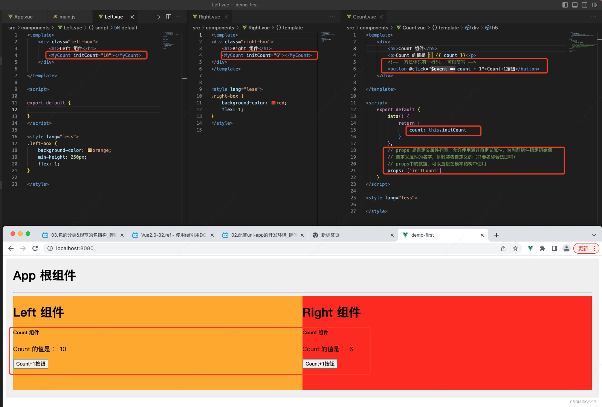Expand 'template' breadcrumb in Right.vue
This screenshot has width=602, height=407.
click(x=289, y=28)
